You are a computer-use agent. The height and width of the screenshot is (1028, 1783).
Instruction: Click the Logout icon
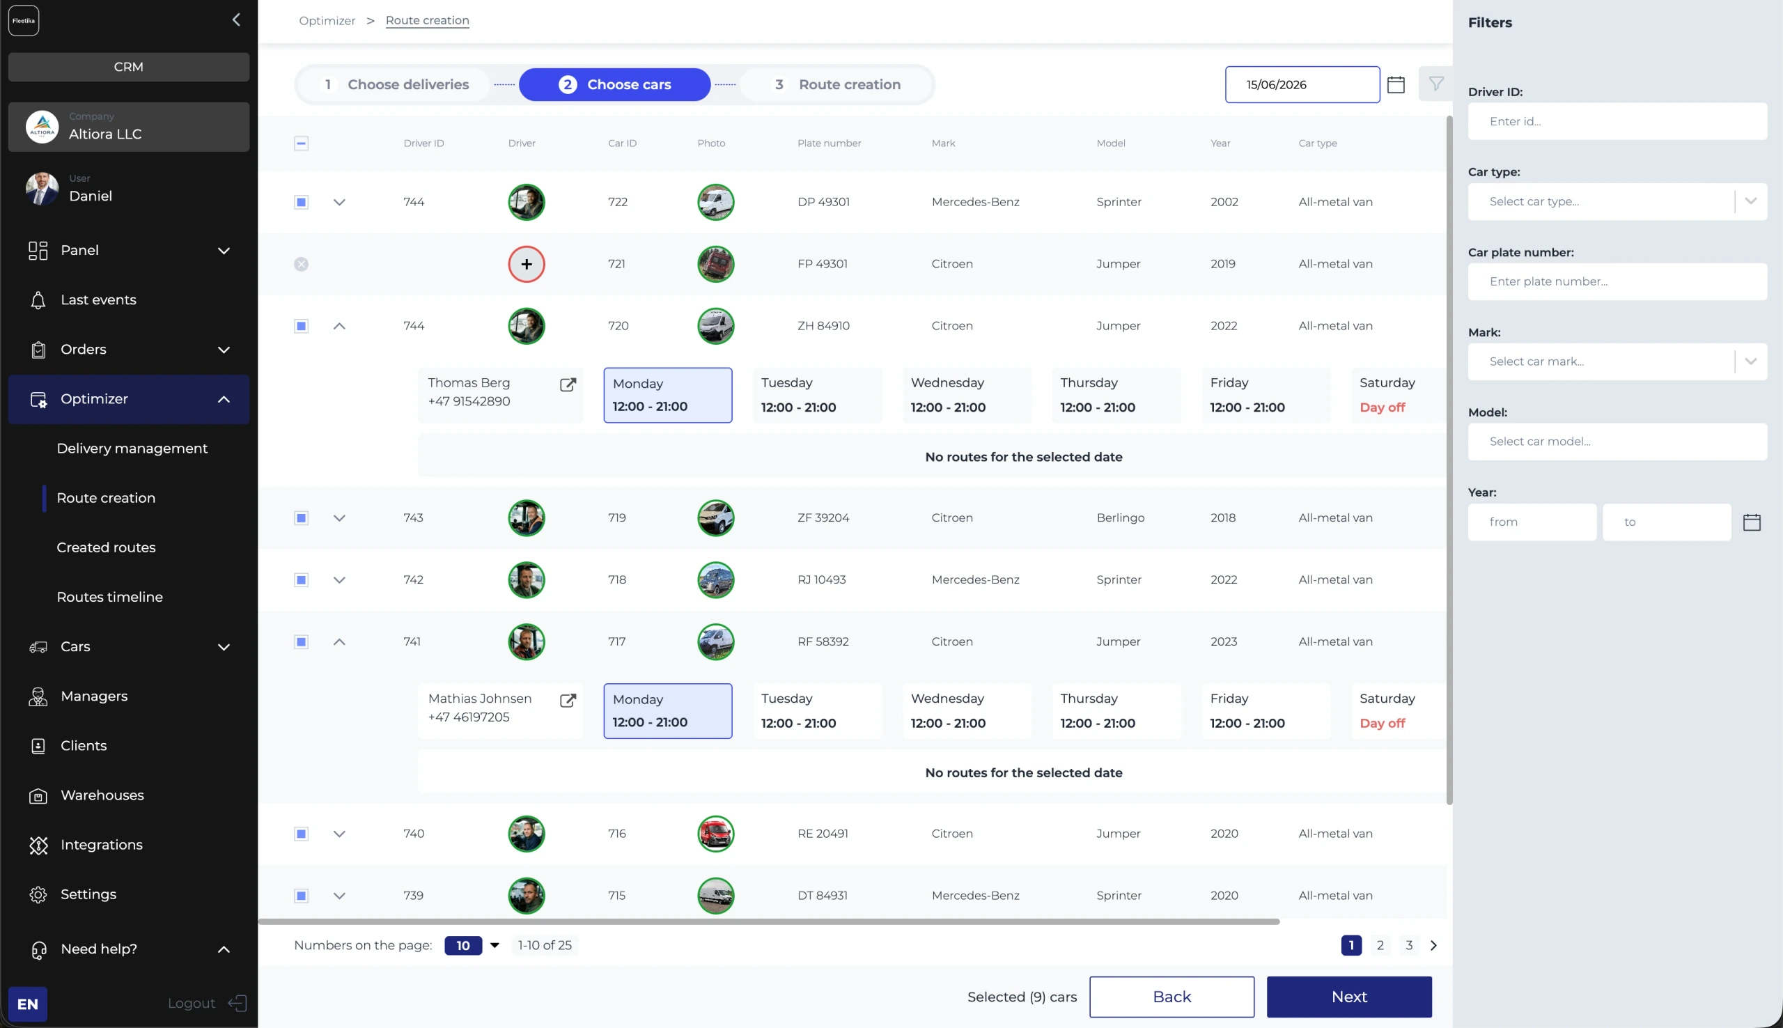tap(238, 1004)
